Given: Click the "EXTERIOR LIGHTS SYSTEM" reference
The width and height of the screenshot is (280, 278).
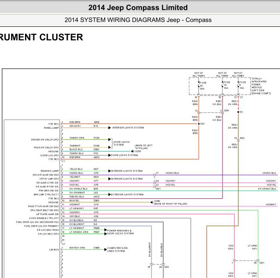Looking at the screenshot, I should [x=127, y=194].
